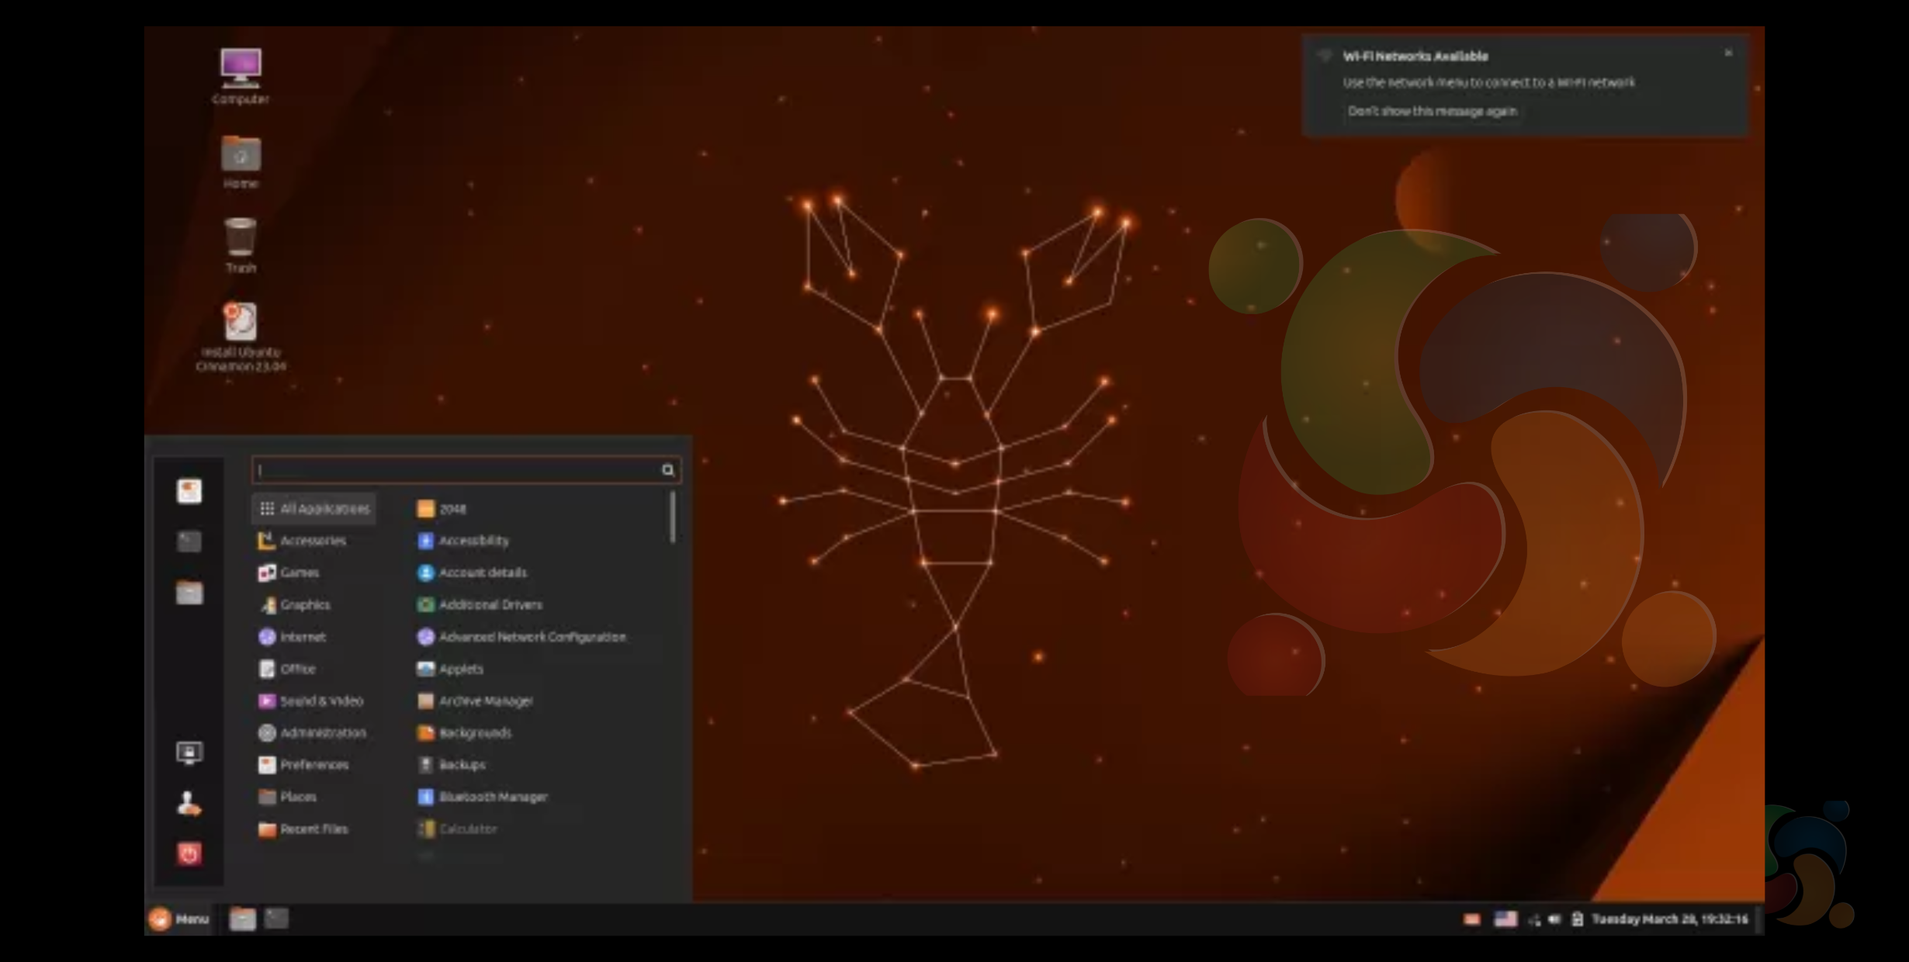Select the Office category
This screenshot has height=962, width=1909.
point(286,669)
